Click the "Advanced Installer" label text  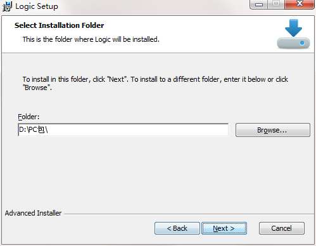(33, 213)
